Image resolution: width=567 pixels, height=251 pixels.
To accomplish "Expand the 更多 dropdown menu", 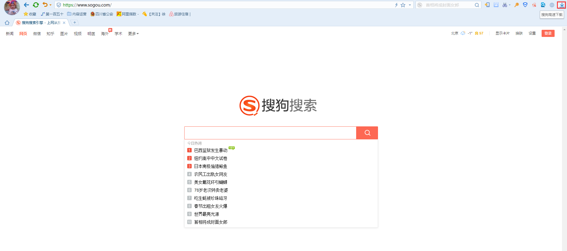I will point(133,34).
